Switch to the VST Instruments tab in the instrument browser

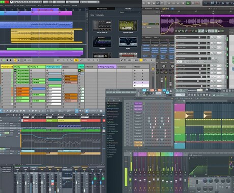click(102, 9)
